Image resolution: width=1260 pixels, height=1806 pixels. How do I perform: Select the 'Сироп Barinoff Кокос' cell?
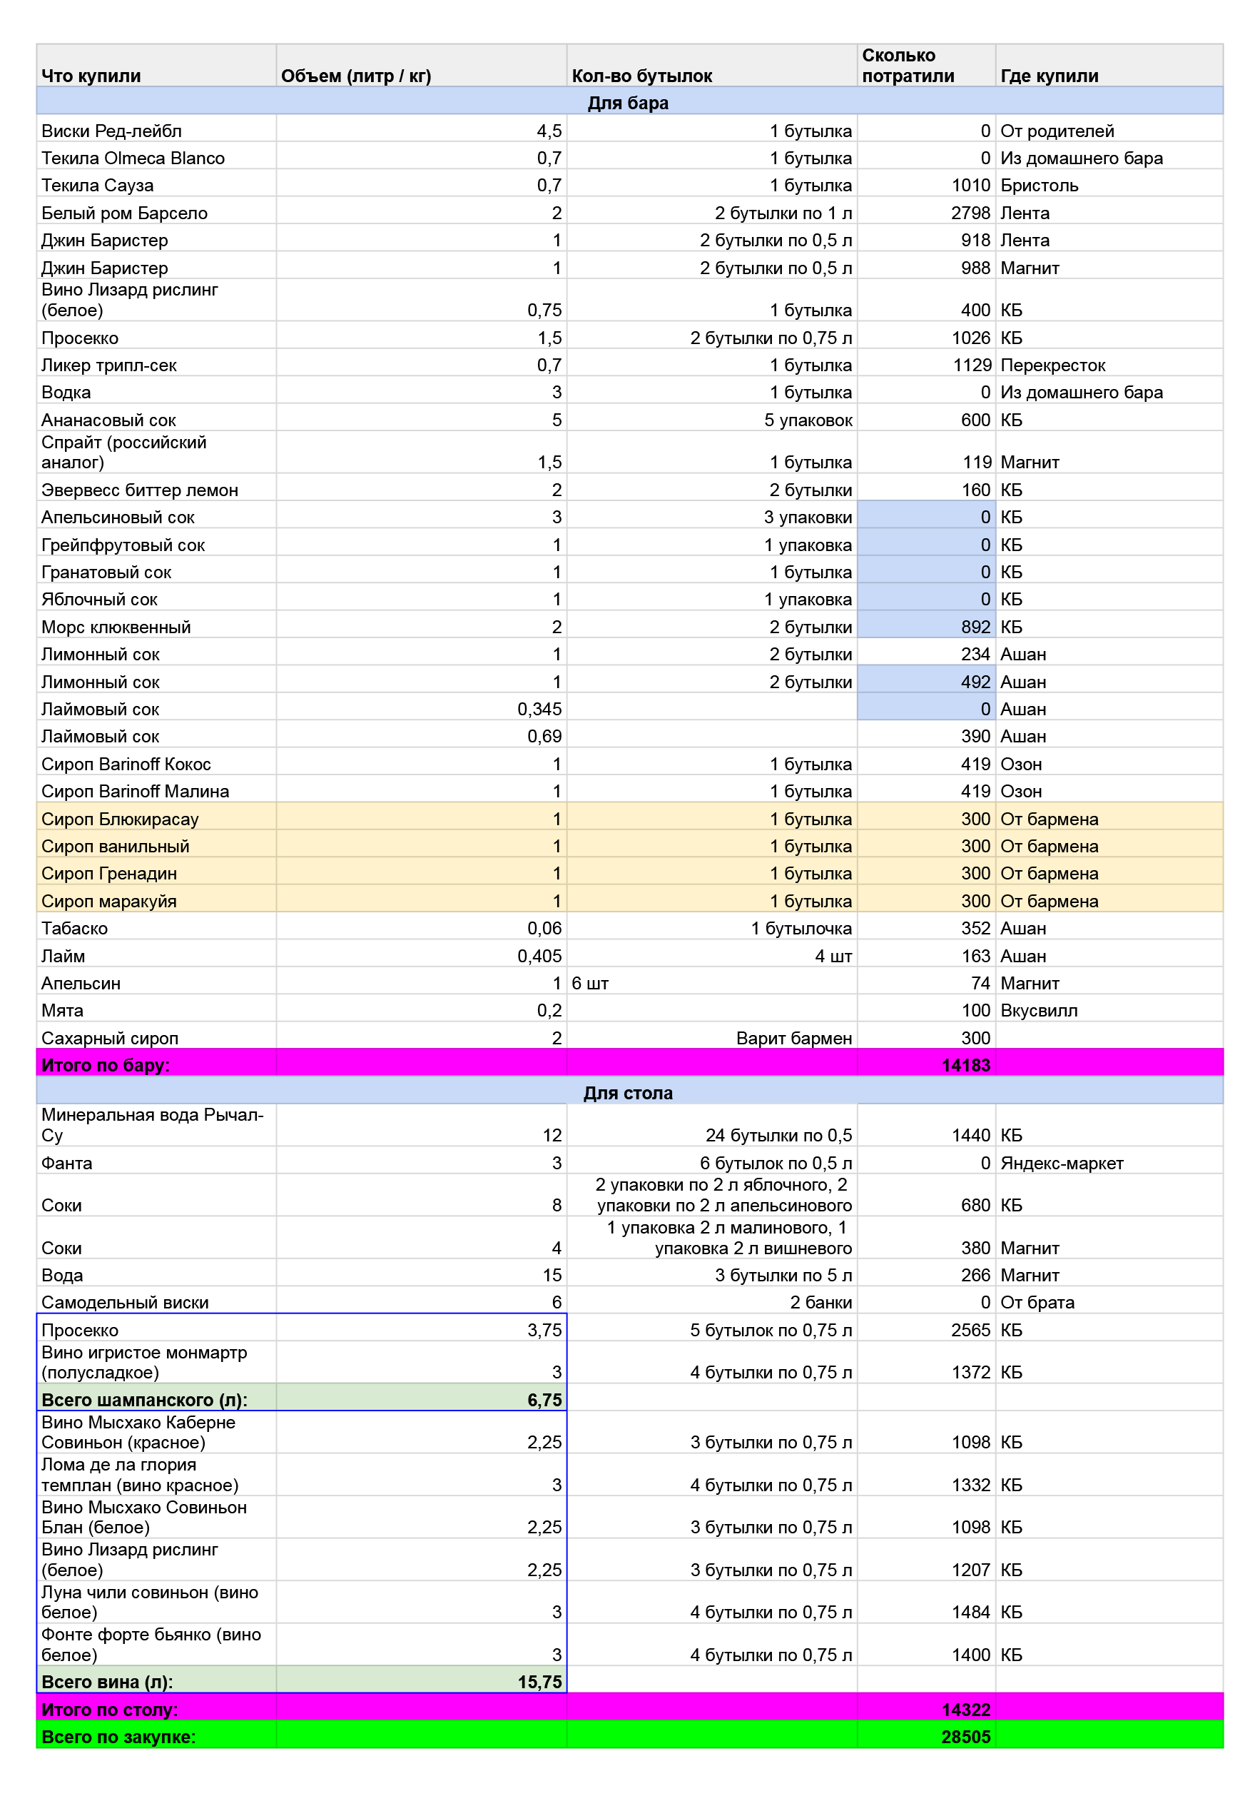pos(156,762)
